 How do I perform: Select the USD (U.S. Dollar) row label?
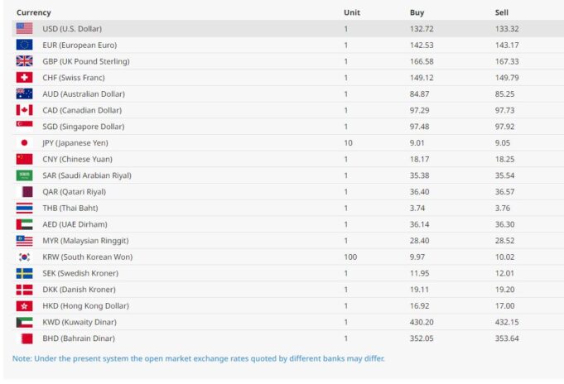point(72,29)
